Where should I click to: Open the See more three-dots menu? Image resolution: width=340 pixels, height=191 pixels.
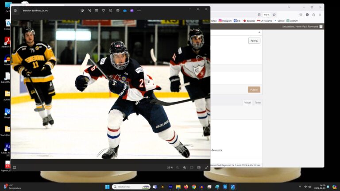coord(139,10)
